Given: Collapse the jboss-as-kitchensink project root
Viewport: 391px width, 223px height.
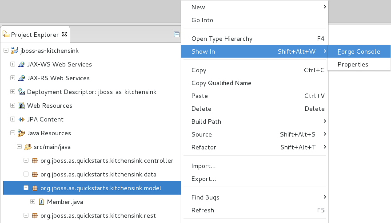Looking at the screenshot, I should (6, 51).
